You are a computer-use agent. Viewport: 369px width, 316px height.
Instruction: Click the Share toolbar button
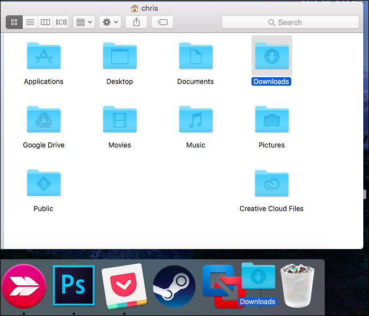pos(136,22)
